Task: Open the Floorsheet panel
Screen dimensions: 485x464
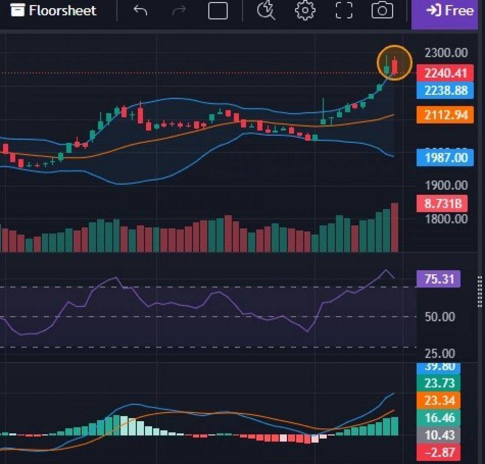Action: [x=54, y=11]
